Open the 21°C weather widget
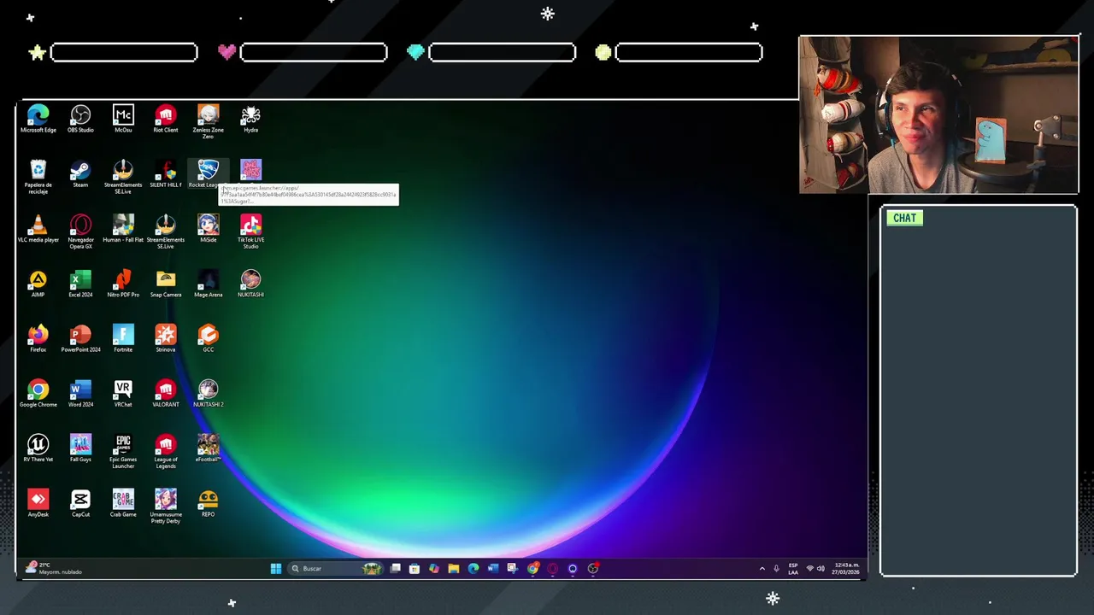Screen dimensions: 1094x615 point(53,569)
